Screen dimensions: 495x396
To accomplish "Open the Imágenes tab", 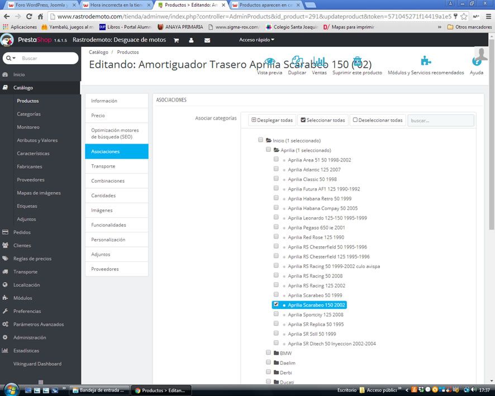I will coord(117,210).
